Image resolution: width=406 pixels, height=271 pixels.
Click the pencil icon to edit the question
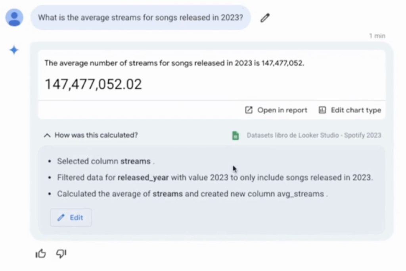pos(265,18)
